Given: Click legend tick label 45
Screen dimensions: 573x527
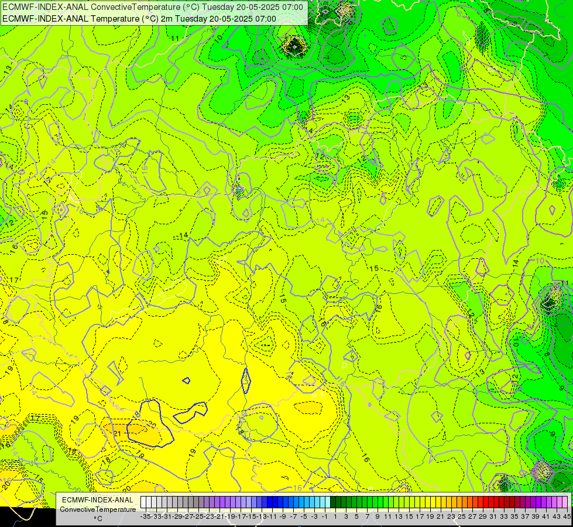Looking at the screenshot, I should pos(567,517).
